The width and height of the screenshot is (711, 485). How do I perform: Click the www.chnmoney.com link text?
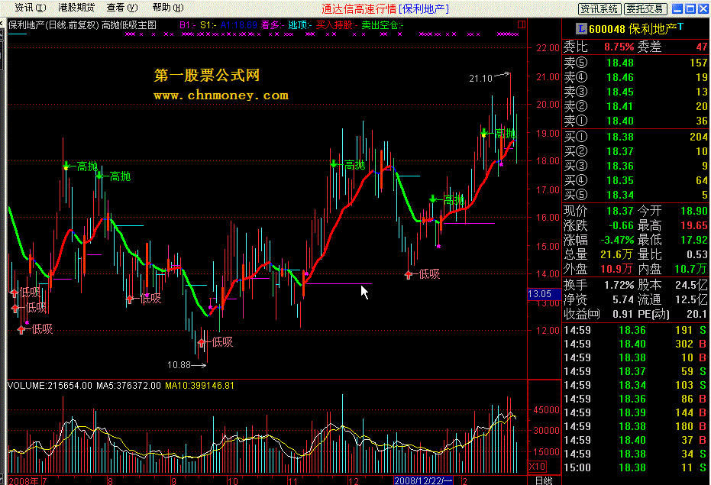point(221,95)
